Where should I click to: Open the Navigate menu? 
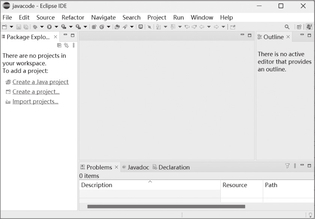[x=104, y=18]
